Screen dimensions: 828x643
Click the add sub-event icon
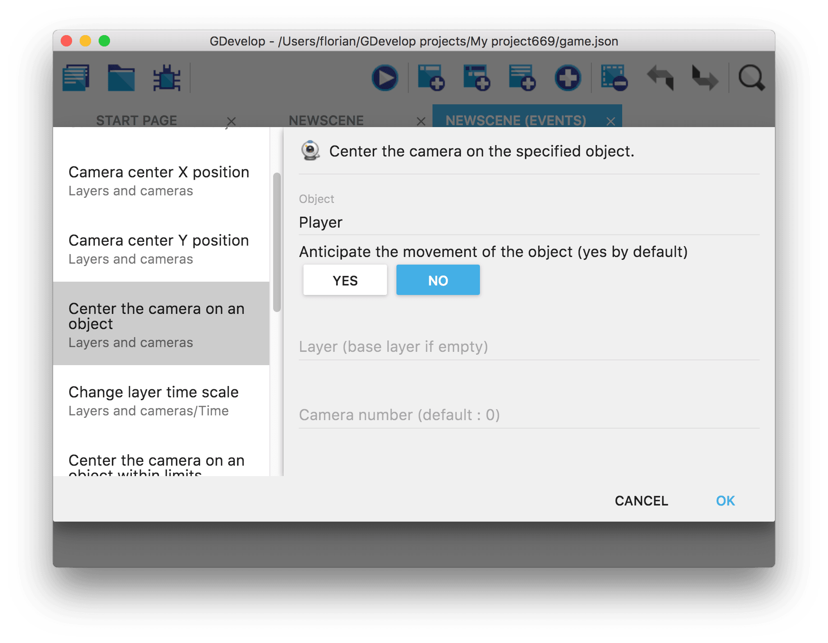477,78
